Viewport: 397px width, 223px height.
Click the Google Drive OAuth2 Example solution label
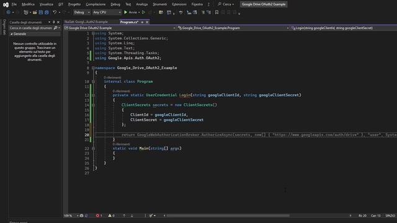point(264,4)
